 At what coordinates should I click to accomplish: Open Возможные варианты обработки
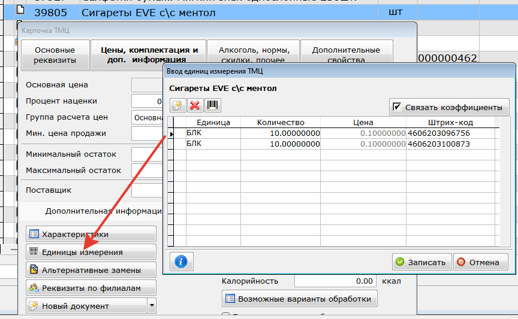[299, 299]
